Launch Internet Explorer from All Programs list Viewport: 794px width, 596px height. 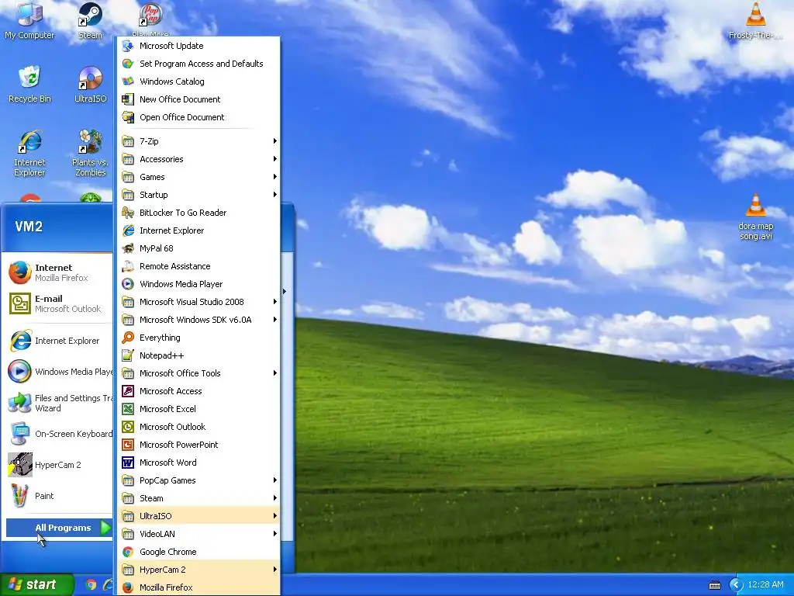coord(198,230)
